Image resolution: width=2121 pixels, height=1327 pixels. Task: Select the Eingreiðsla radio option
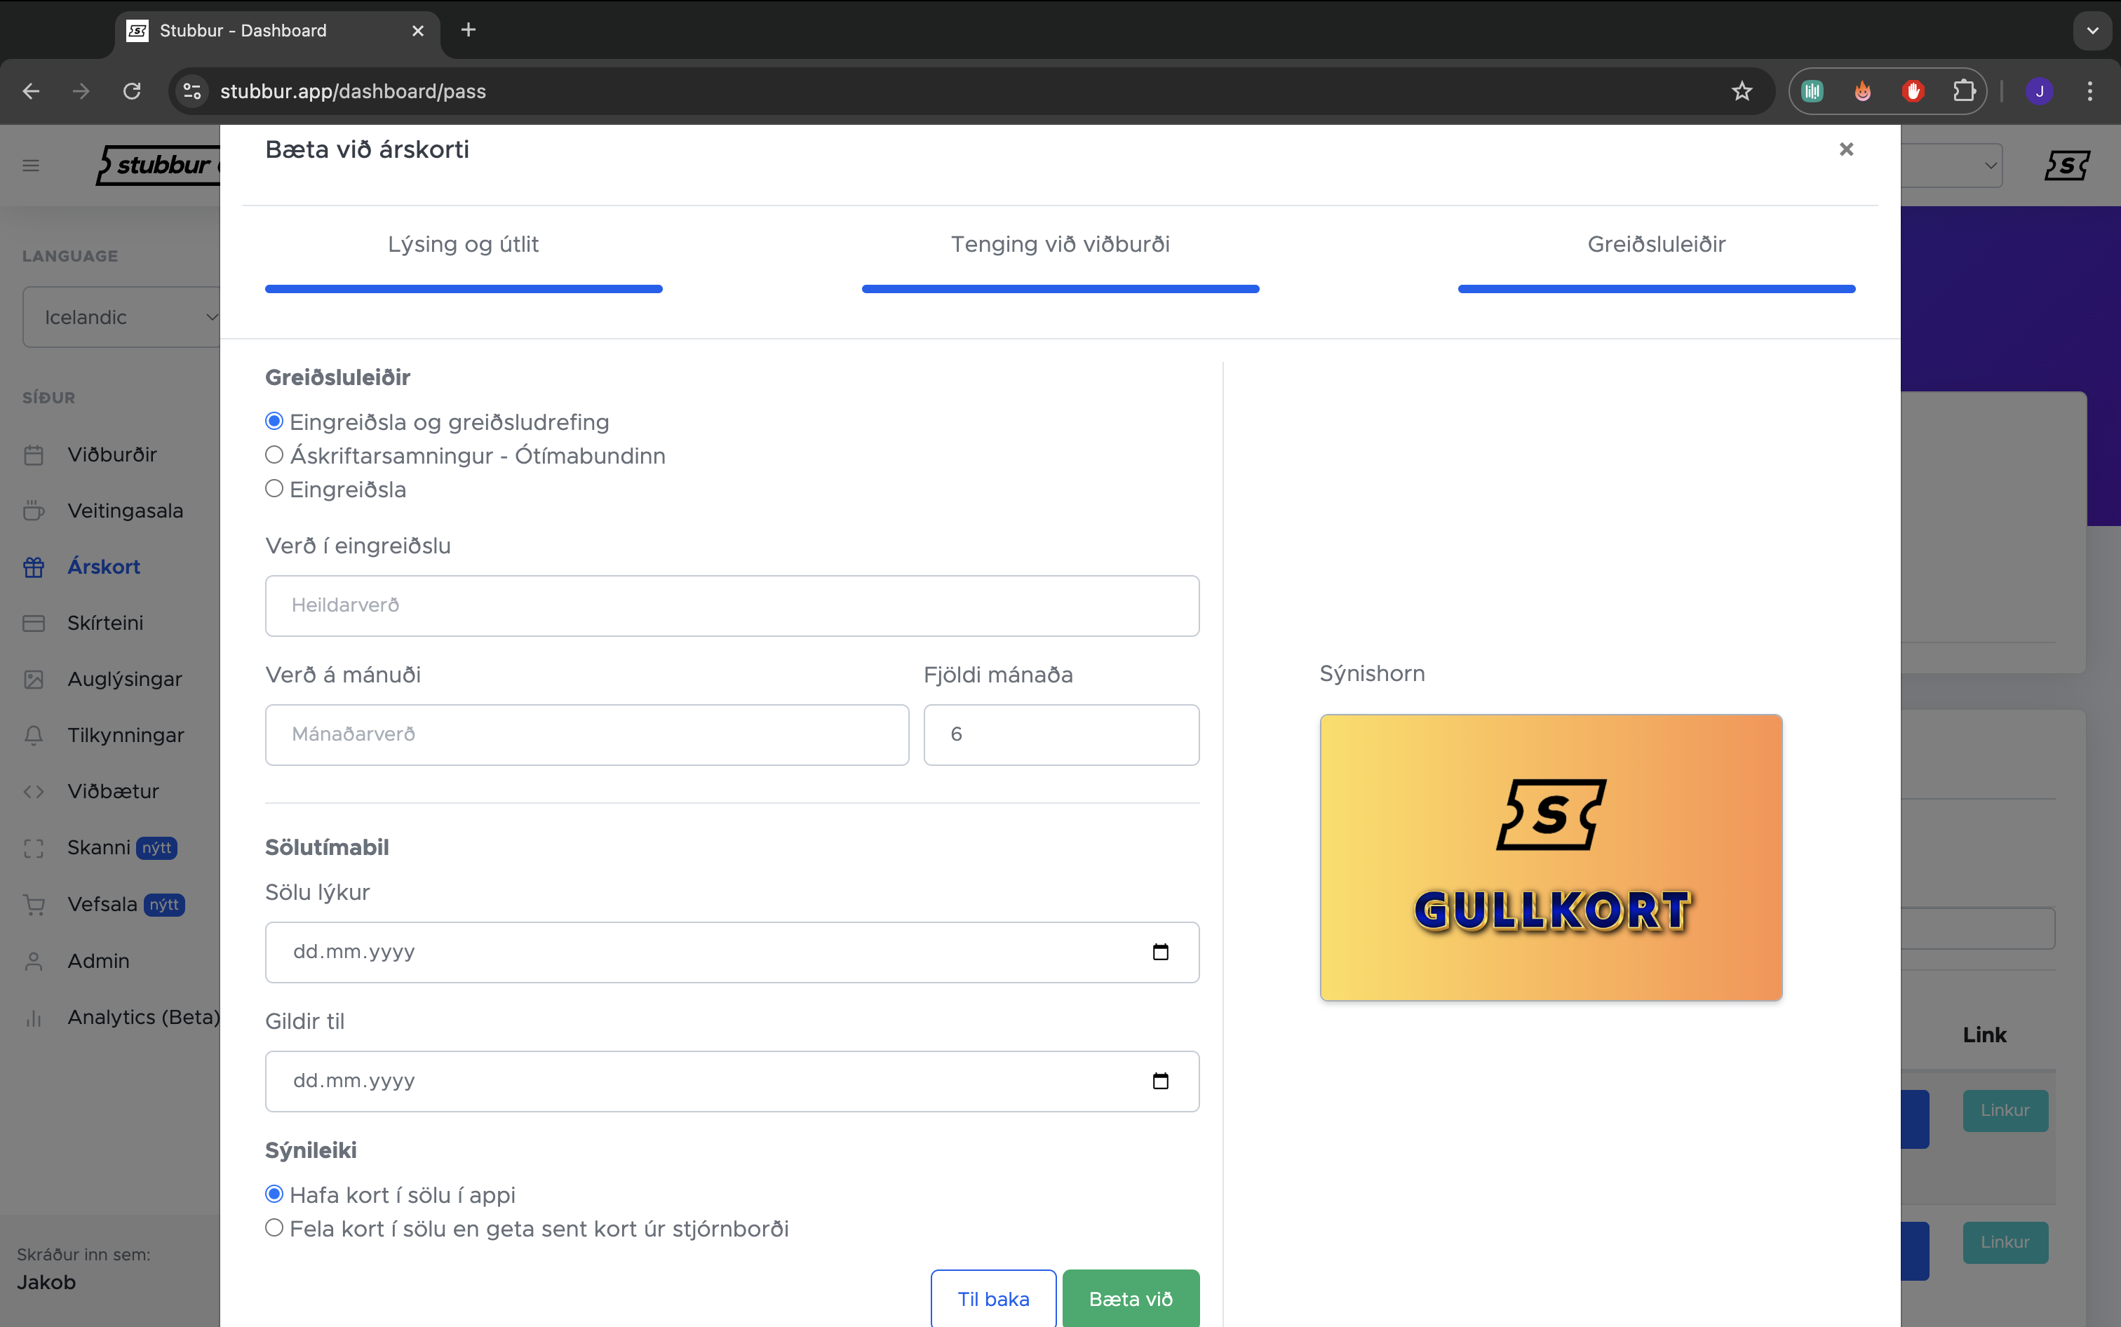274,488
